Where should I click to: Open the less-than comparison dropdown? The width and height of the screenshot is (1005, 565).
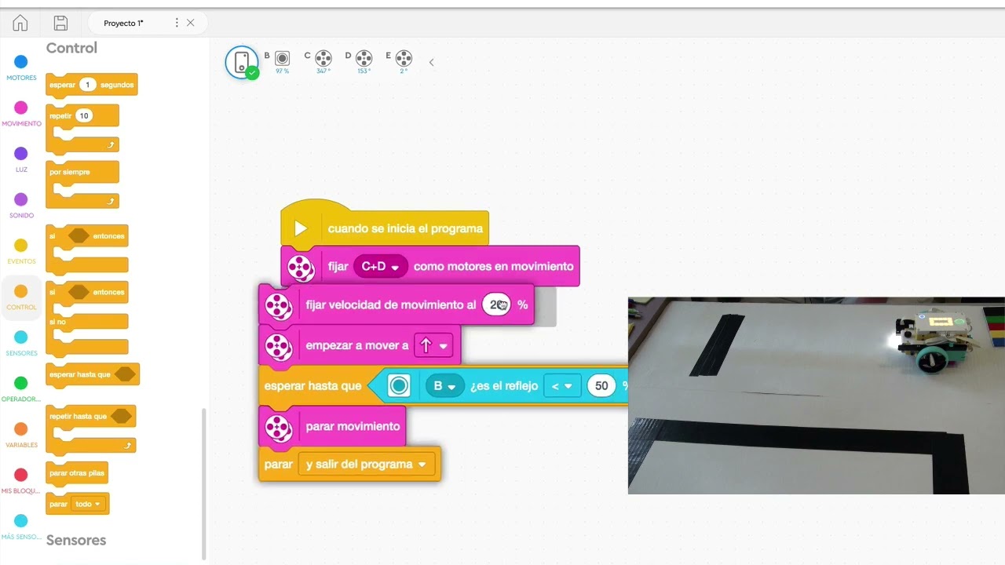click(562, 385)
